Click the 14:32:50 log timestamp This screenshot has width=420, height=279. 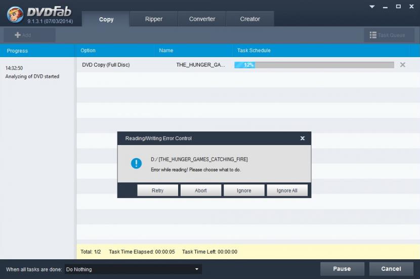pyautogui.click(x=14, y=68)
